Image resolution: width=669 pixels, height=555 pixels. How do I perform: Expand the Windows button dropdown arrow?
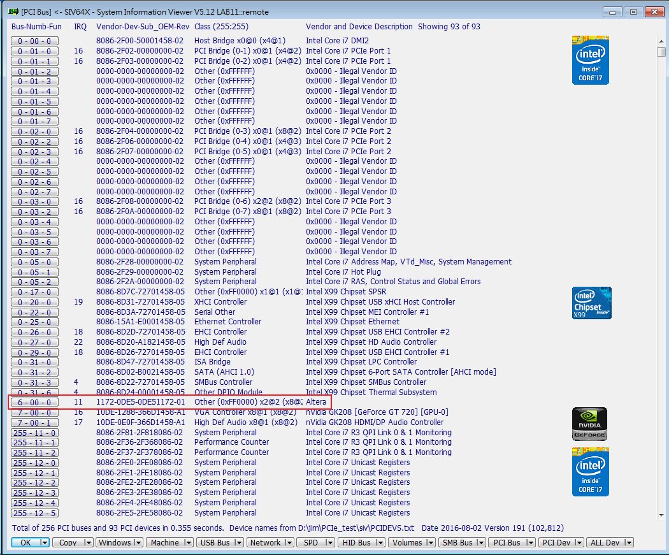[138, 542]
